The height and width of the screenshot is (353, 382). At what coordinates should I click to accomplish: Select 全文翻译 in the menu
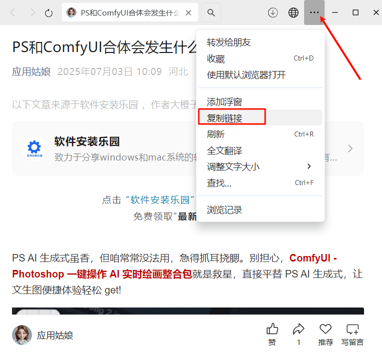pos(225,150)
